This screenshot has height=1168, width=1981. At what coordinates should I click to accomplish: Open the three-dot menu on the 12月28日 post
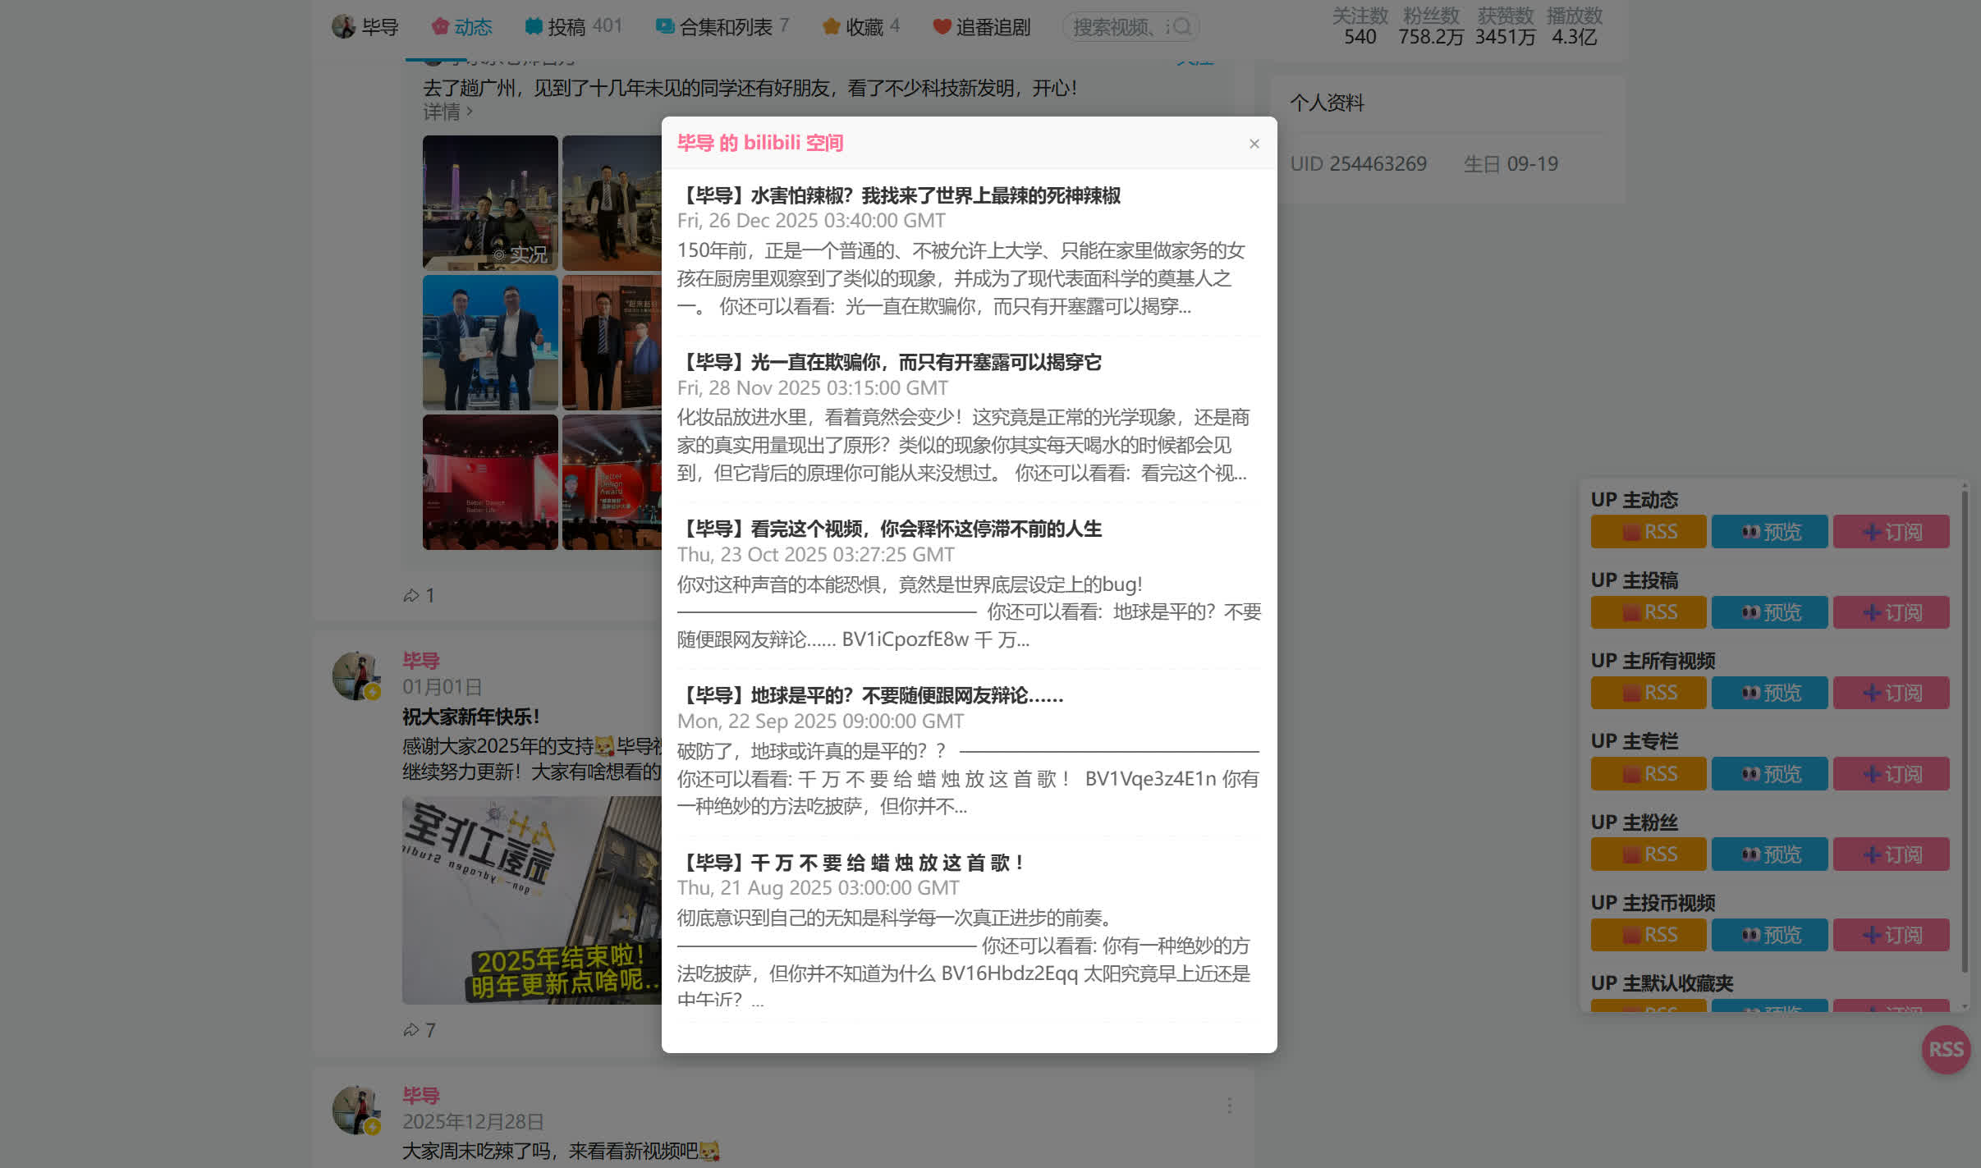pyautogui.click(x=1229, y=1106)
